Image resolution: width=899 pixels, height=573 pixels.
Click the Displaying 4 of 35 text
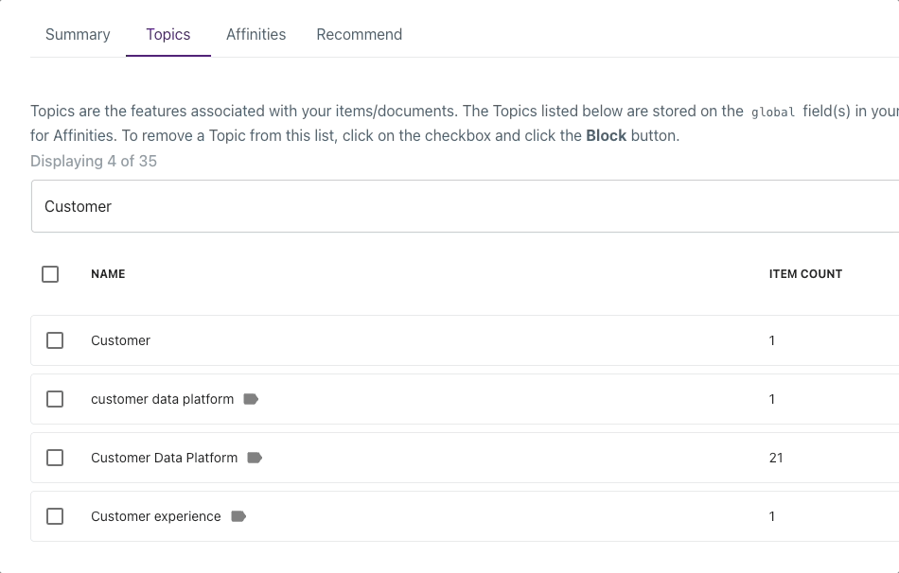coord(94,161)
